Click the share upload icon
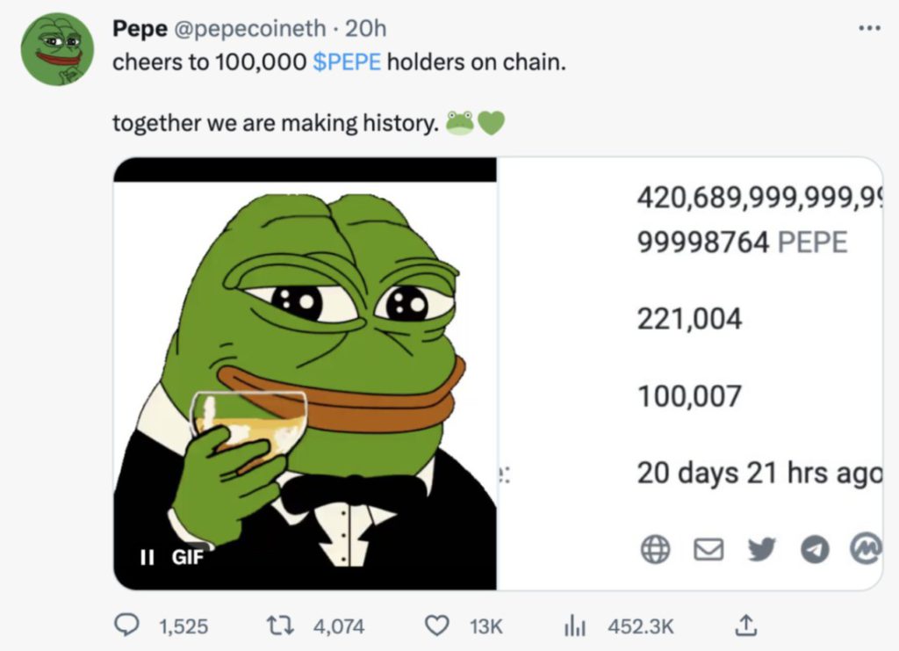 [744, 626]
